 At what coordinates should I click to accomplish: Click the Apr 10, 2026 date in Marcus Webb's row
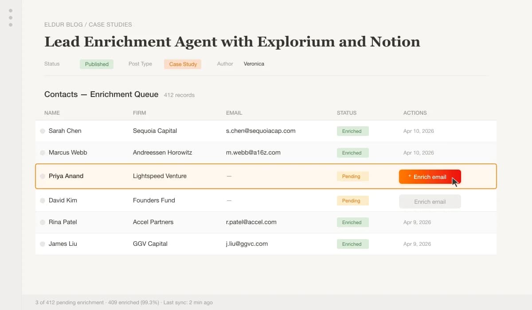(419, 153)
